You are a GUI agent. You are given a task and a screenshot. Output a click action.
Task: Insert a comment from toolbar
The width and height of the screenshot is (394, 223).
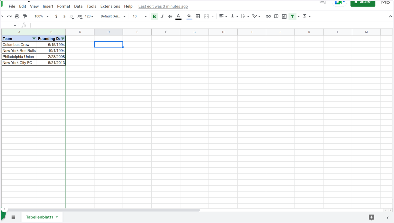pos(276,16)
